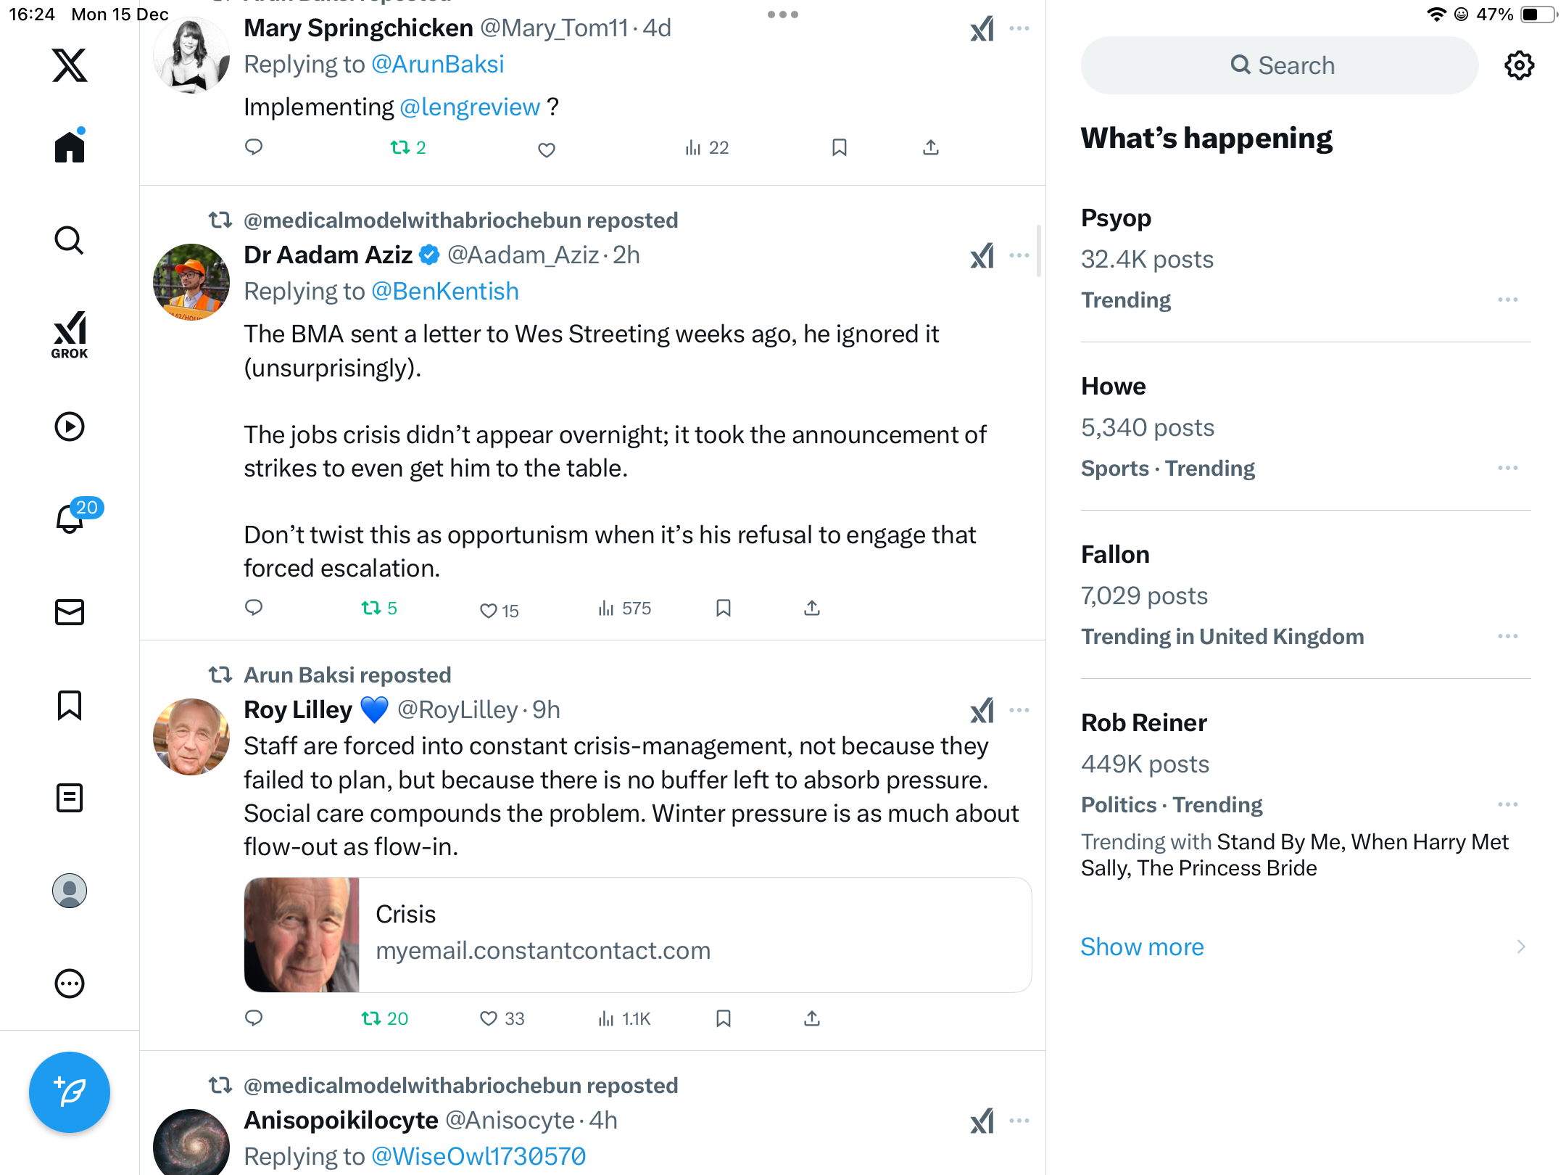Open the Crisis constantcontact link card
This screenshot has height=1175, width=1566.
pos(637,934)
